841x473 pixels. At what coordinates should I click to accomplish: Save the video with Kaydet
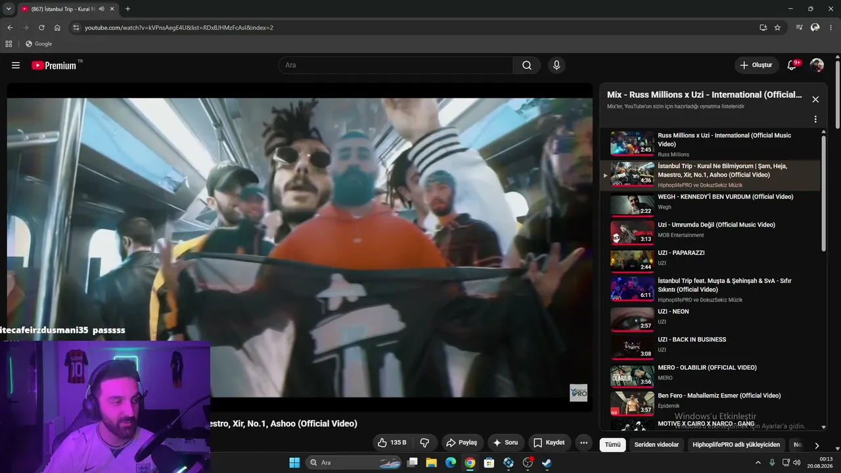coord(549,443)
